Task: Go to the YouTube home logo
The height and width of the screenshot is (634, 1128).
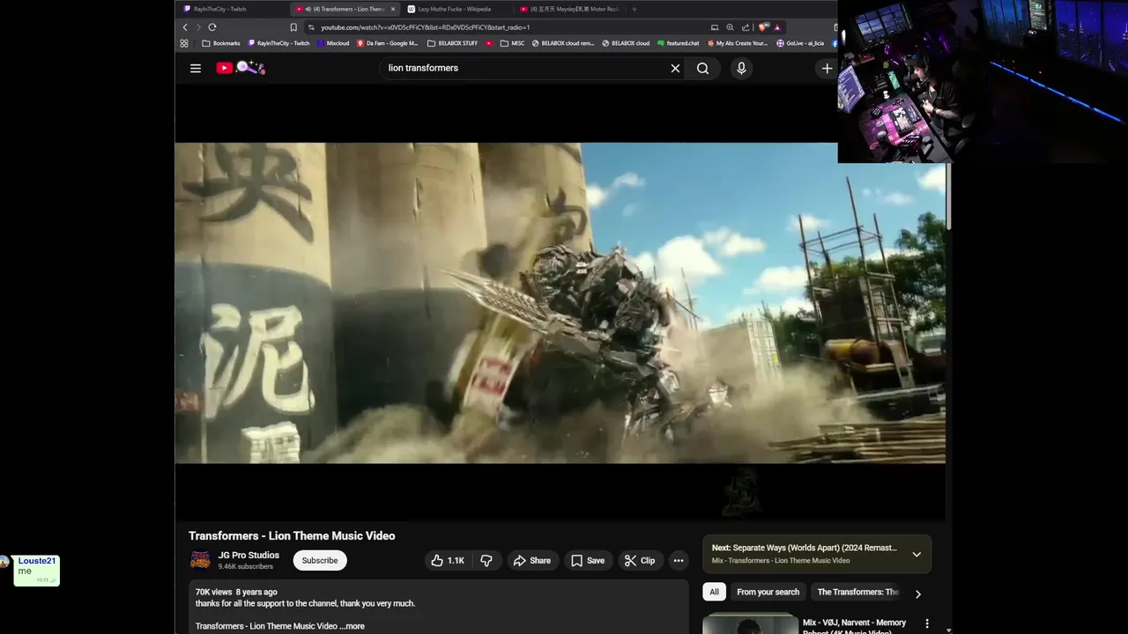Action: pyautogui.click(x=240, y=68)
